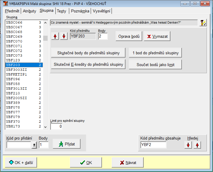Viewport: 213px width, 172px height.
Task: Cancel using the Návrat button
Action: [x=128, y=162]
